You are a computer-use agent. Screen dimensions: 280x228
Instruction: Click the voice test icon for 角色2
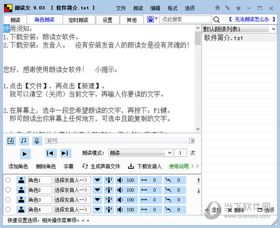pyautogui.click(x=109, y=190)
